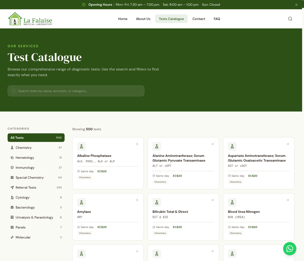Switch to the Tests Catalogue tab
Screen dimensions: 304x261
pos(171,19)
